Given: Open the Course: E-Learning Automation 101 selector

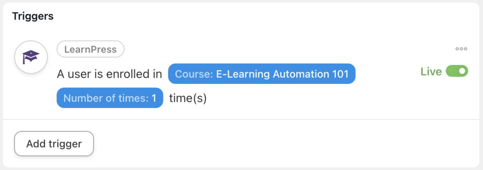Looking at the screenshot, I should [262, 74].
